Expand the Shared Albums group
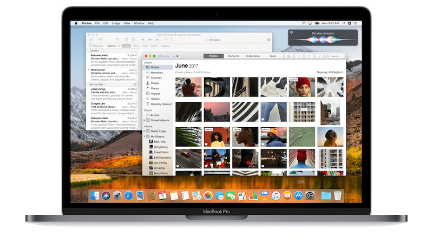Image resolution: width=433 pixels, height=243 pixels. (x=145, y=120)
